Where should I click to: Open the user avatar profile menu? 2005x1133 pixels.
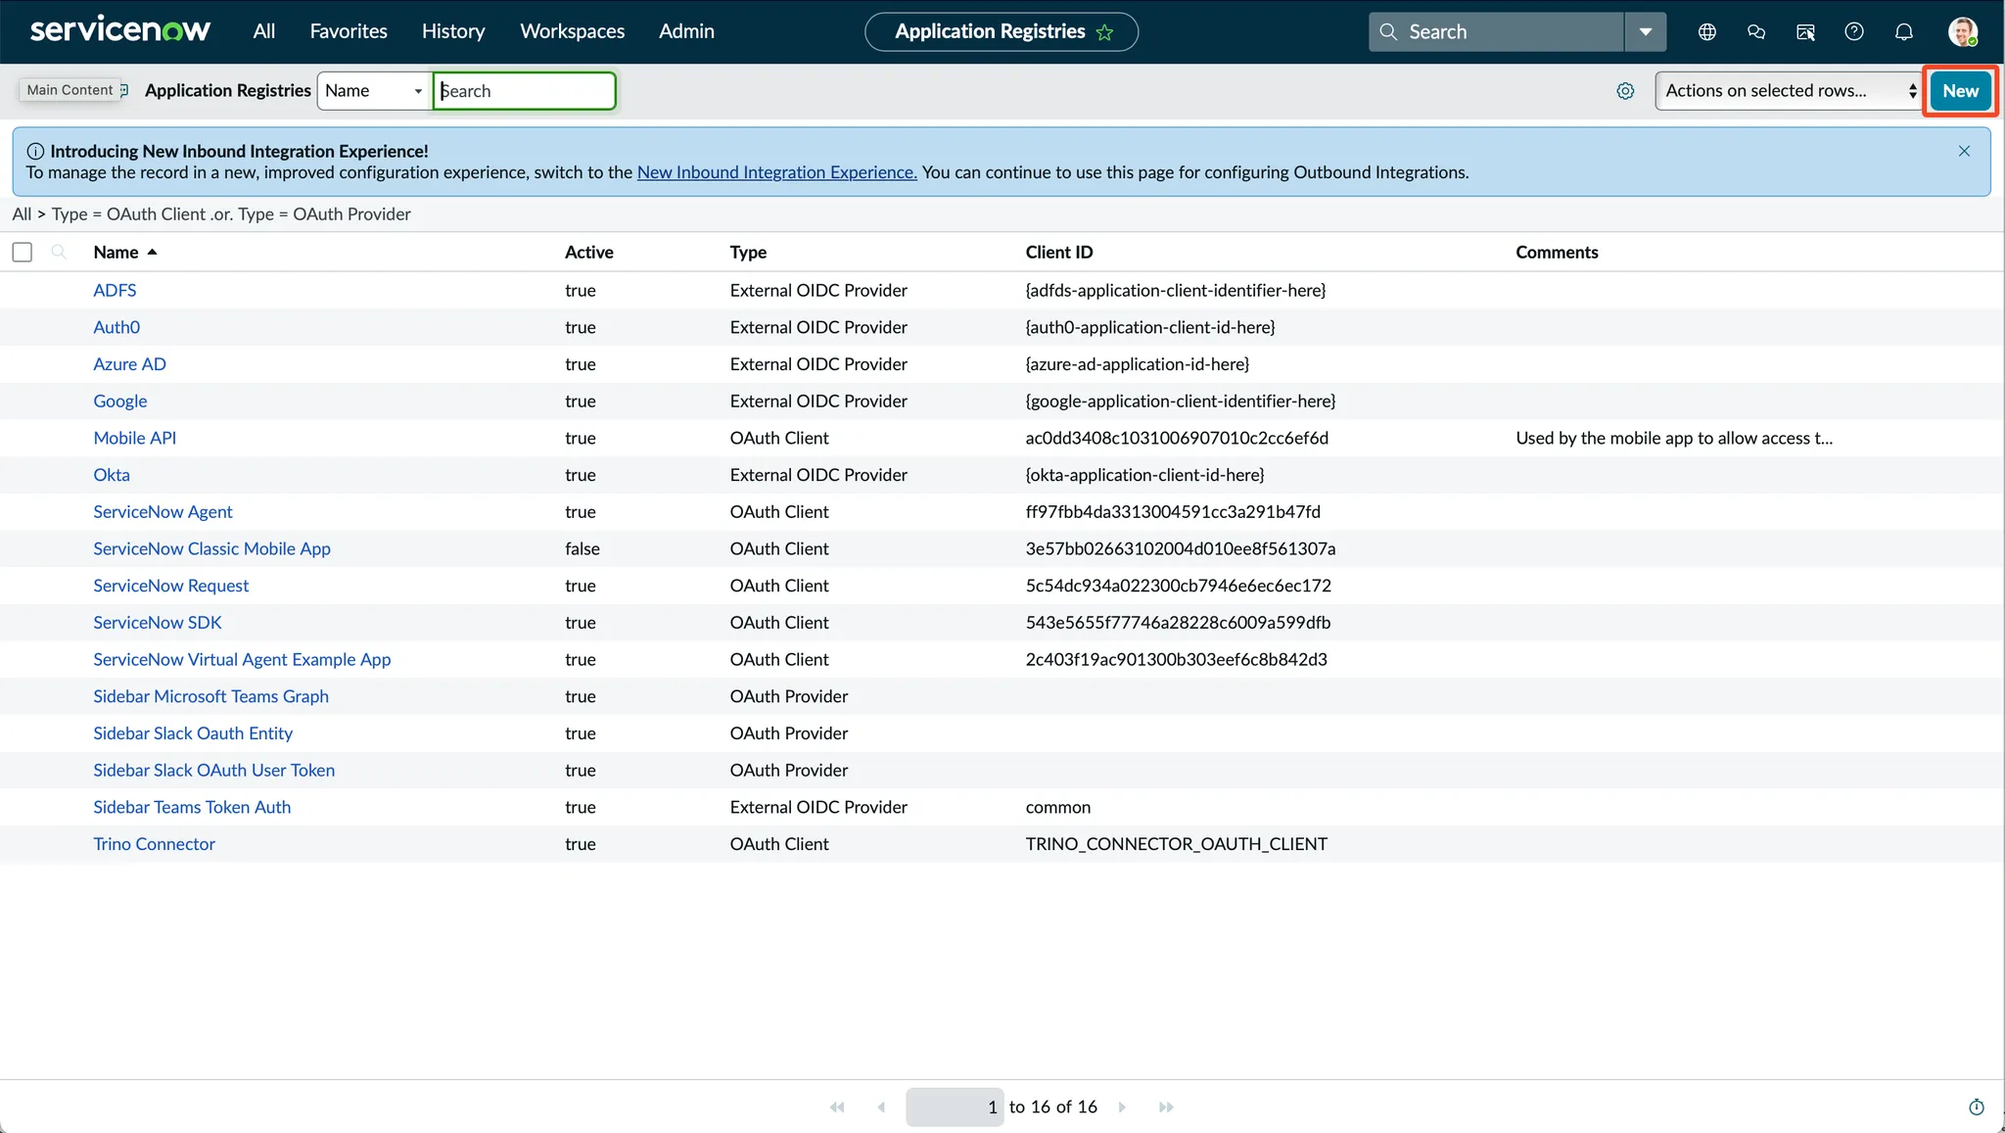click(x=1962, y=32)
